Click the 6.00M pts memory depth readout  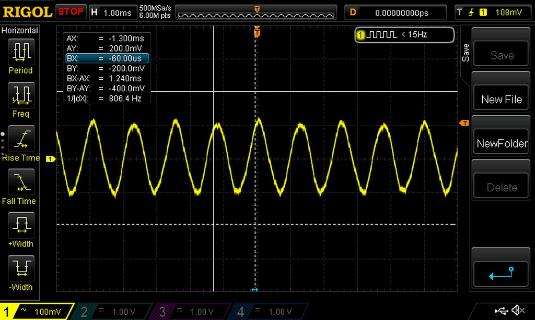[155, 16]
